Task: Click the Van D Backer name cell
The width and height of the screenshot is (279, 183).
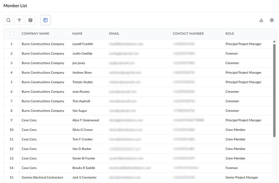Action: (x=82, y=149)
